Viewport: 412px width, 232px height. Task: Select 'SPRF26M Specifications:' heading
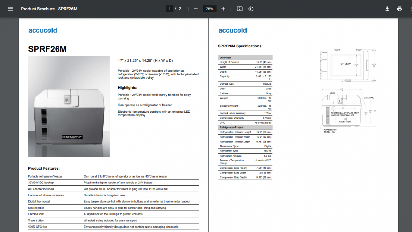[x=240, y=46]
